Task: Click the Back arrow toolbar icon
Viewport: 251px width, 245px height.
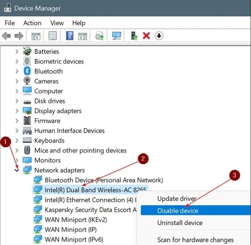Action: (x=7, y=36)
